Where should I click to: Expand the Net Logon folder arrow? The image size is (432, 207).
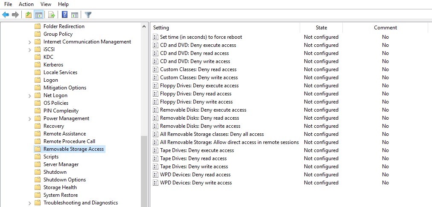(x=29, y=95)
